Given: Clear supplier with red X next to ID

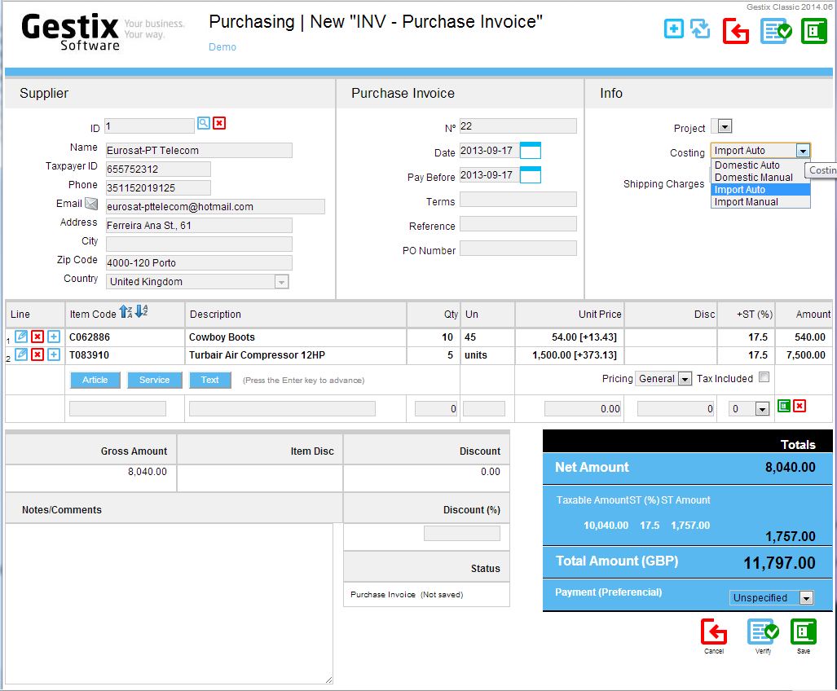Looking at the screenshot, I should point(219,123).
